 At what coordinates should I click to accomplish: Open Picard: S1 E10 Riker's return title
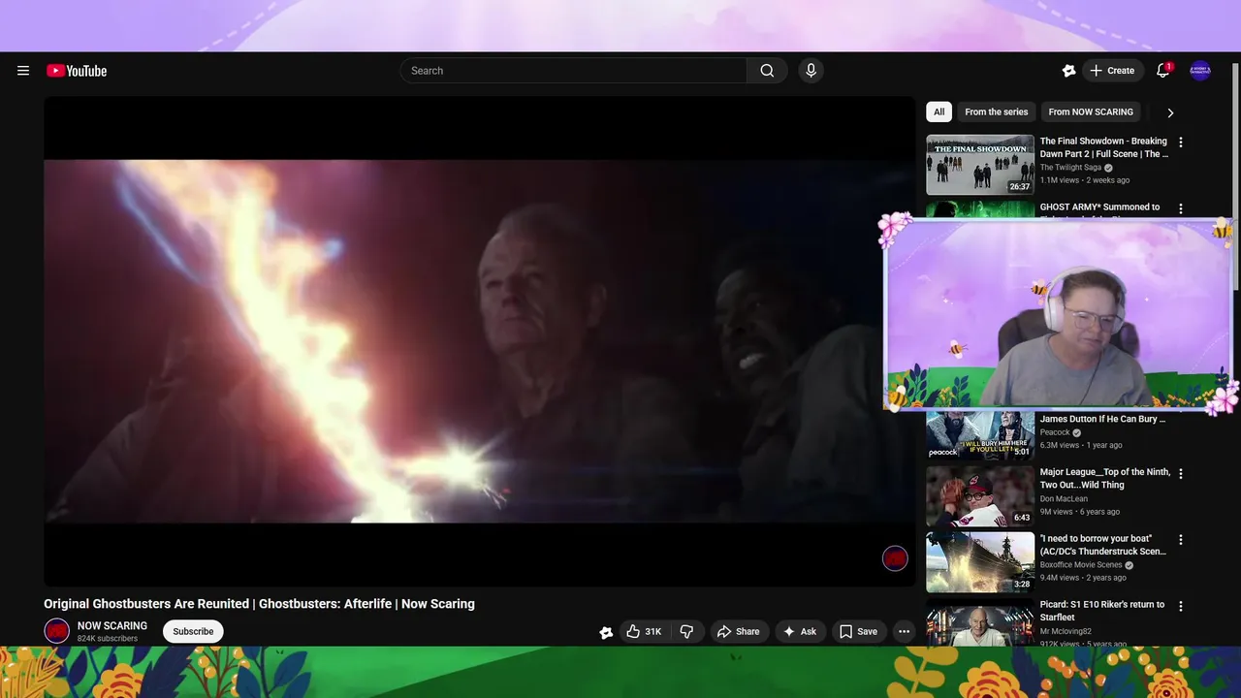(1102, 611)
